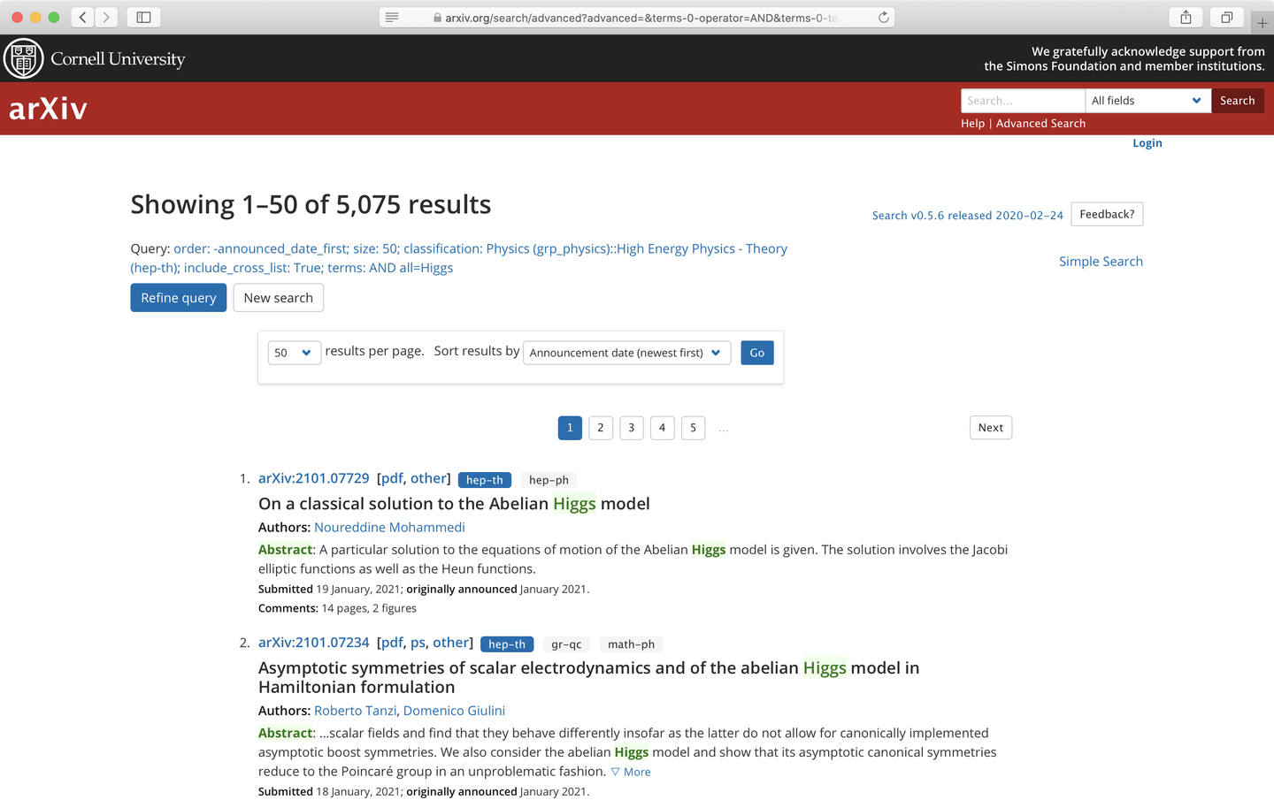1274x800 pixels.
Task: Click the Feedback? button
Action: pos(1107,214)
